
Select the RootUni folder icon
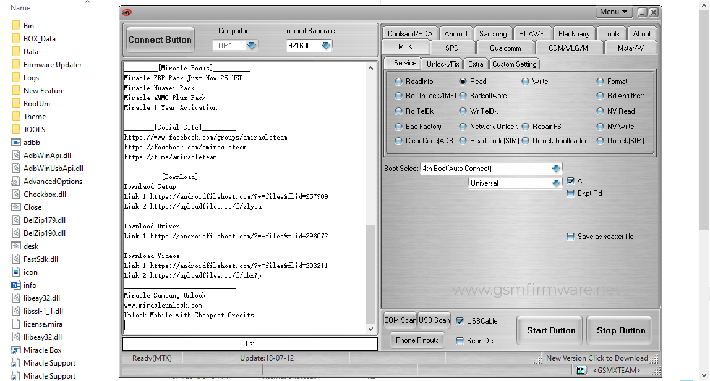point(16,104)
